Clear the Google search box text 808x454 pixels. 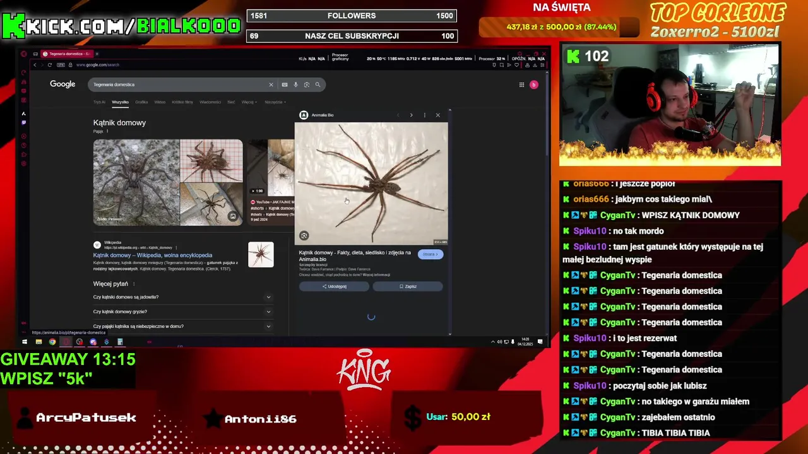point(271,84)
